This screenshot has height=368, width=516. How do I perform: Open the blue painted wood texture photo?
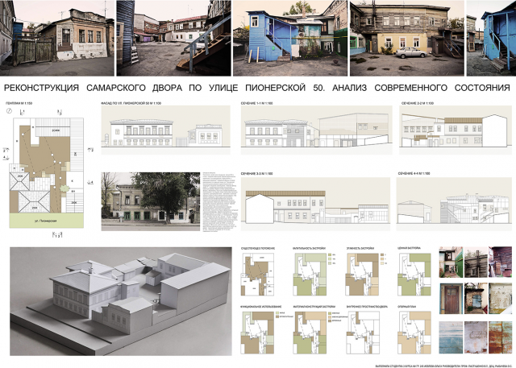coord(451,337)
